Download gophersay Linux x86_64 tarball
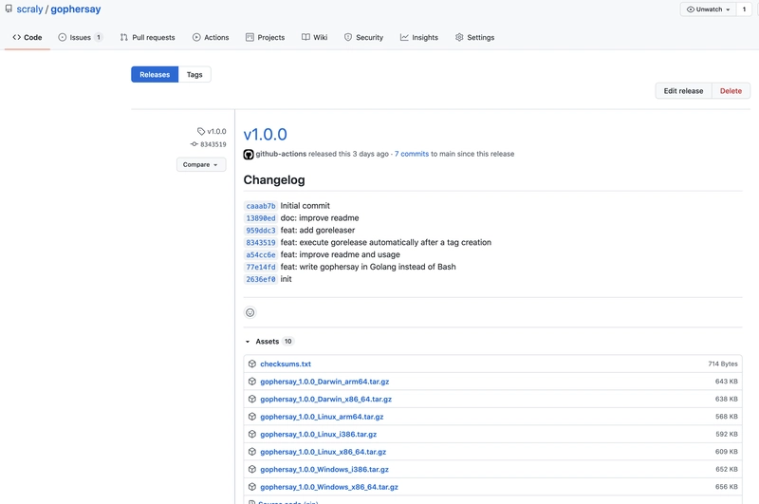The height and width of the screenshot is (504, 759). pos(324,452)
